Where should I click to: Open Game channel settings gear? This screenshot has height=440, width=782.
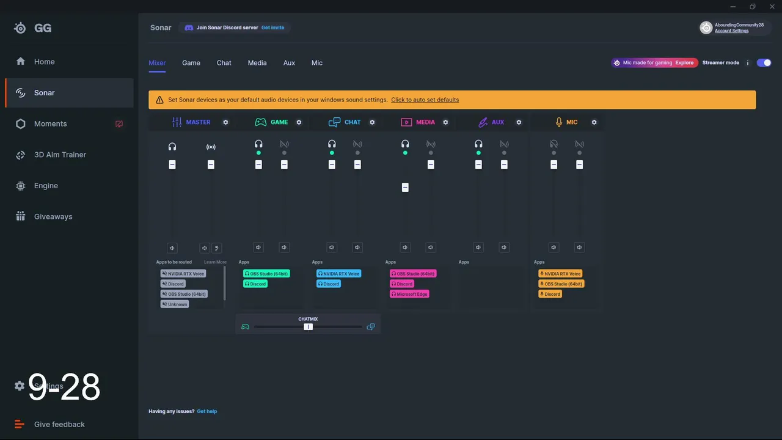299,122
